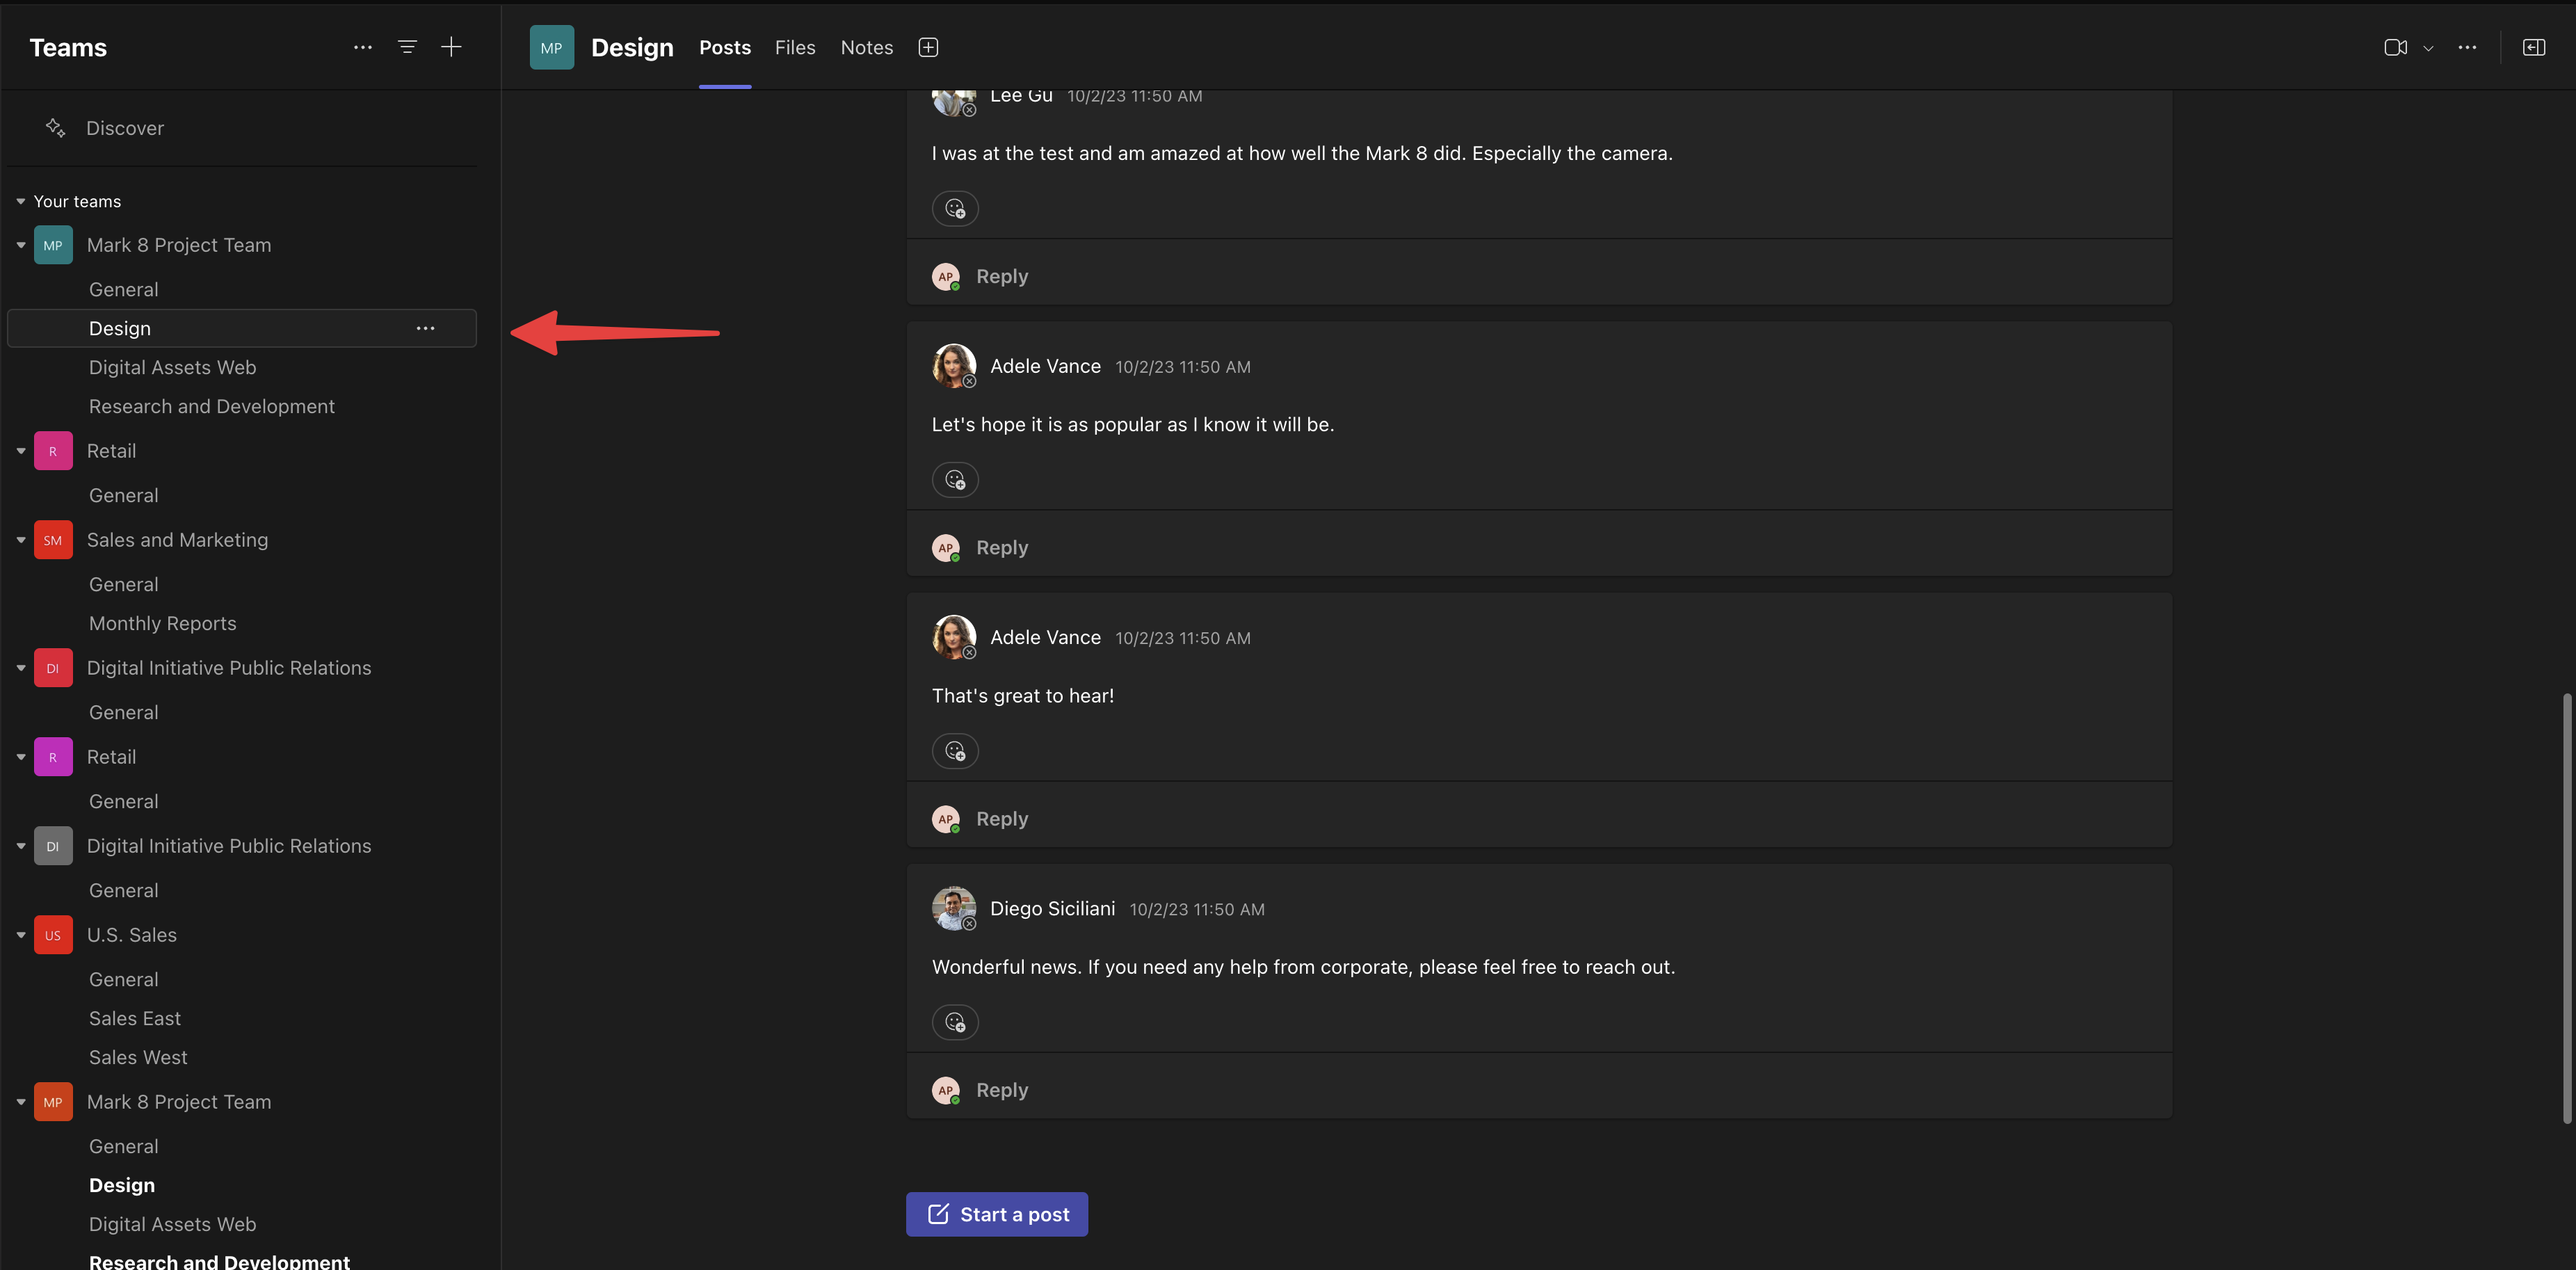Click the red US icon for U.S. Sales
The width and height of the screenshot is (2576, 1270).
[x=53, y=935]
